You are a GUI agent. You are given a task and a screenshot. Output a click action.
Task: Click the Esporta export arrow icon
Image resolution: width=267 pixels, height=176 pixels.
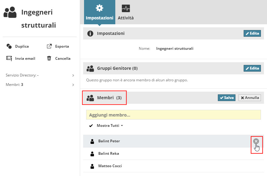click(49, 46)
